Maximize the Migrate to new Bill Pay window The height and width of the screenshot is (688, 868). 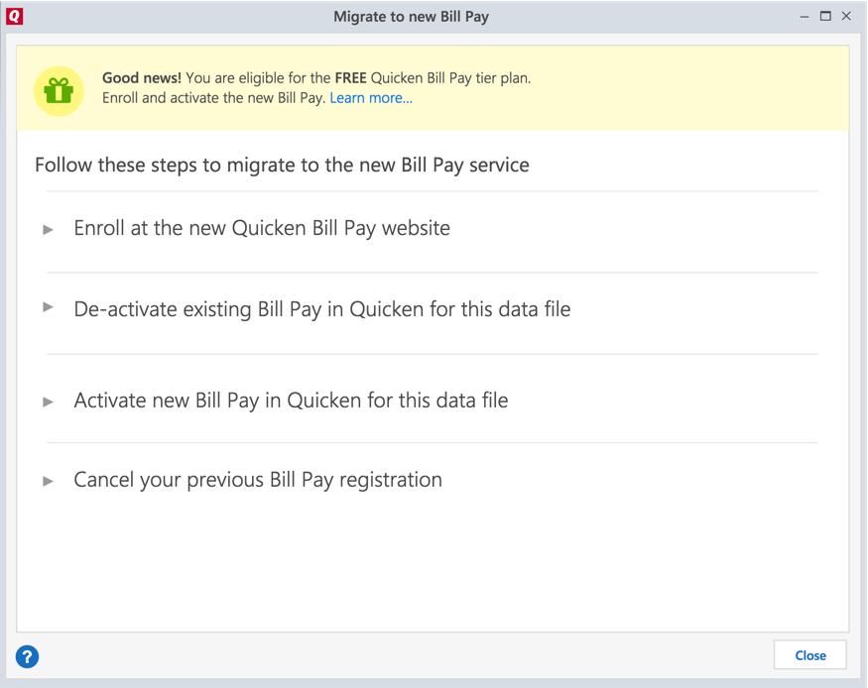[825, 16]
